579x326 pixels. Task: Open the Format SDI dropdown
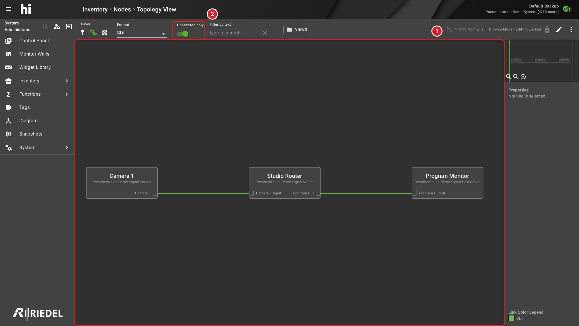pos(142,33)
